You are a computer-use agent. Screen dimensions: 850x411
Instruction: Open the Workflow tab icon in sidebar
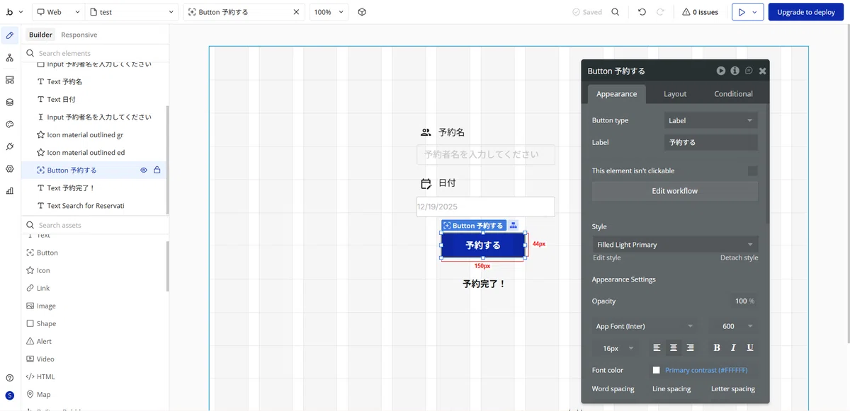click(x=9, y=57)
